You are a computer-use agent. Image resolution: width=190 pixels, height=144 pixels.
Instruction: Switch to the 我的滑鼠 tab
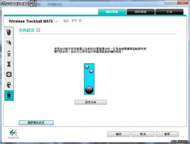click(112, 12)
